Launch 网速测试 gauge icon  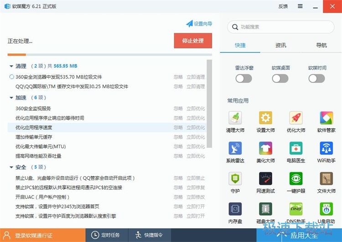click(x=265, y=179)
